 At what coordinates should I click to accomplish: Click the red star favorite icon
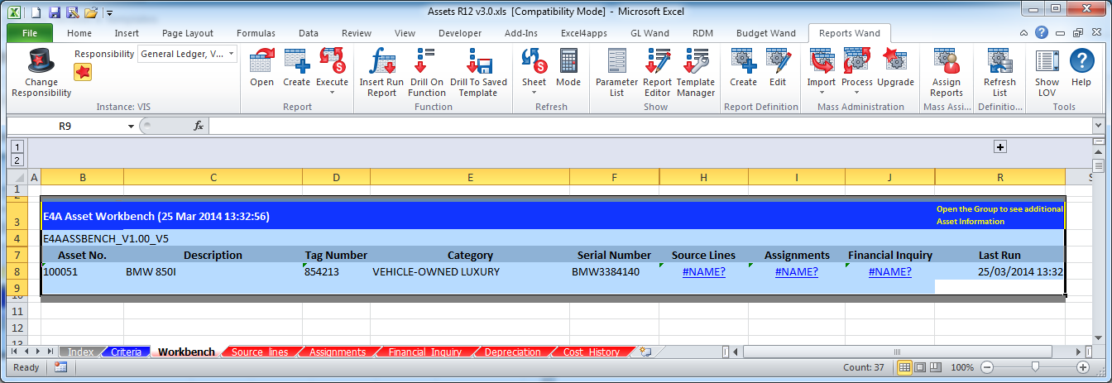tap(83, 72)
